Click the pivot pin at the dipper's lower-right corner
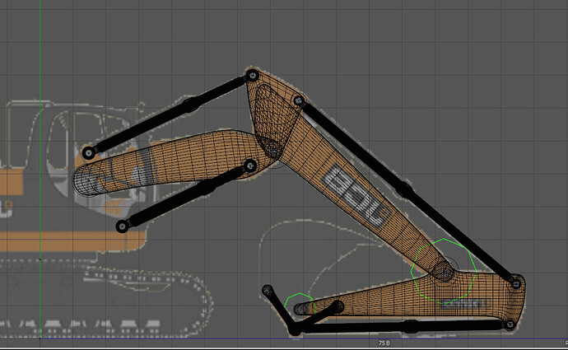This screenshot has width=568, height=350. (x=510, y=324)
